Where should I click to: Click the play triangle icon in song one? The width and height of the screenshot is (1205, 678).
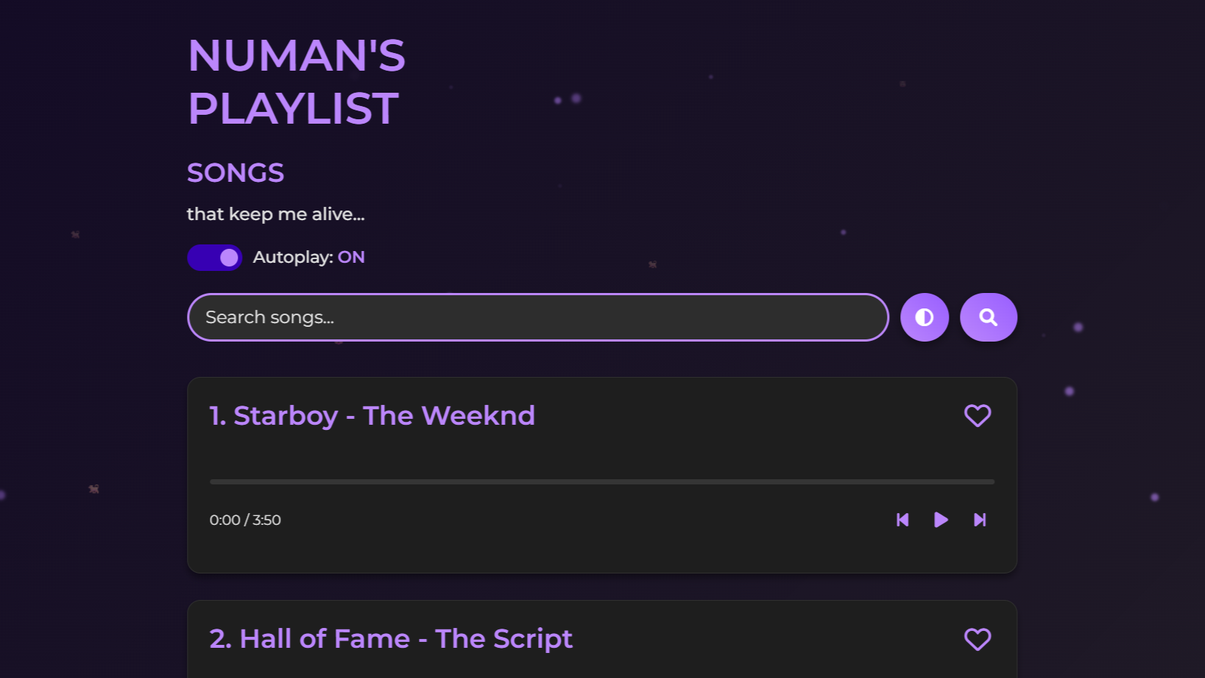[941, 520]
